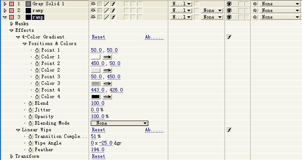Select the selected ramp layer 3 name
The width and height of the screenshot is (302, 160).
pos(38,17)
